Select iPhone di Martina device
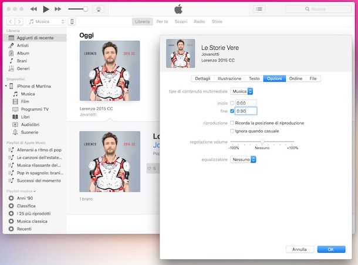Screen dimensions: 358x265 click(33, 86)
